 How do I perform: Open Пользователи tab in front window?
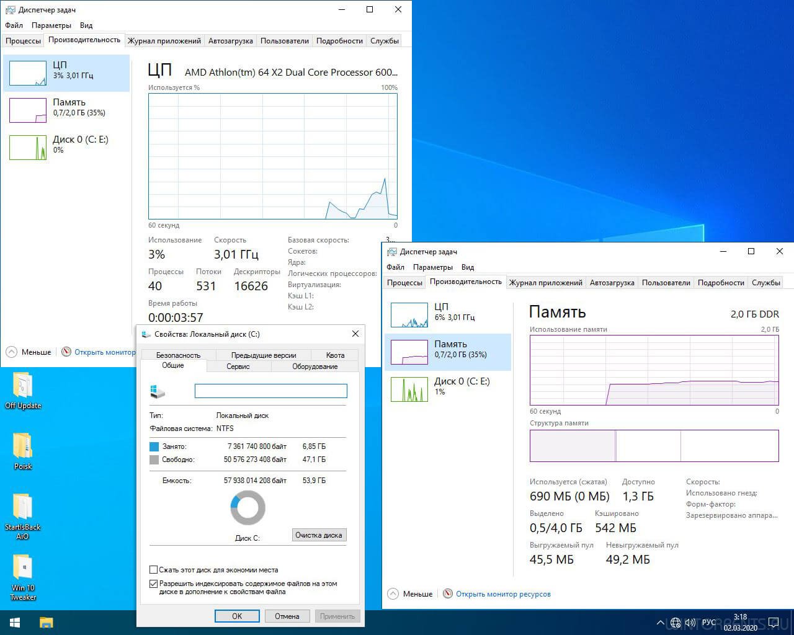point(666,283)
